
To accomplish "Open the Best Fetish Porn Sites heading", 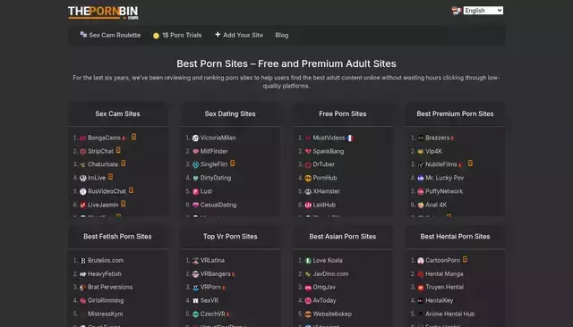I will click(x=117, y=236).
